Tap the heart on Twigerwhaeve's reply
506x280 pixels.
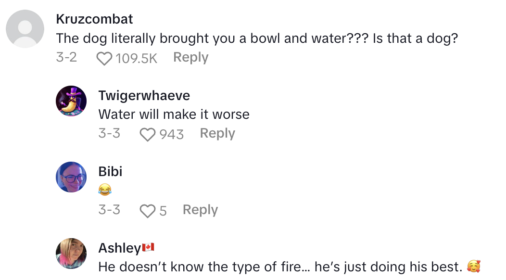coord(147,134)
